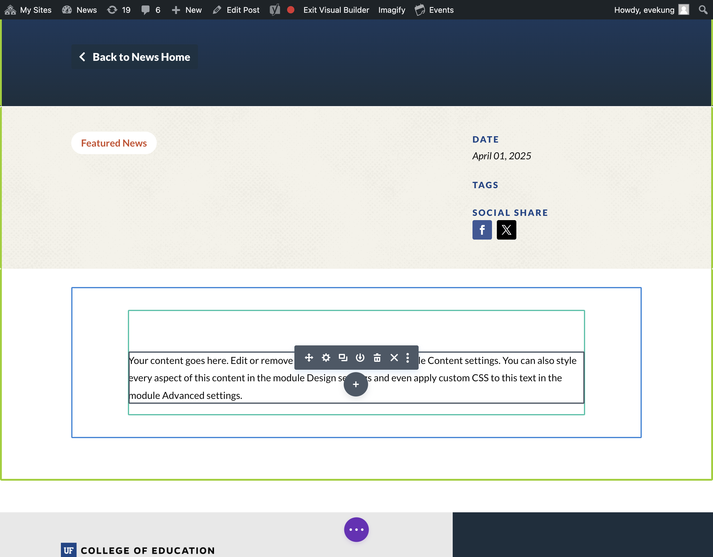Open My Sites admin menu
This screenshot has height=557, width=713.
(x=28, y=10)
